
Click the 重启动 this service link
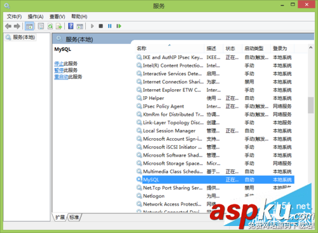coord(61,76)
